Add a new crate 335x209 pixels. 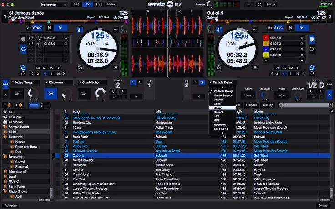coord(7,105)
